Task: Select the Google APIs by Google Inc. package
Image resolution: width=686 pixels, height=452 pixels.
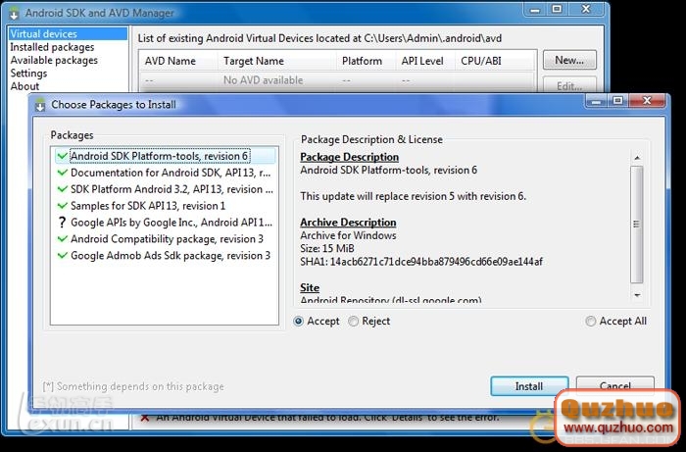Action: click(x=166, y=223)
